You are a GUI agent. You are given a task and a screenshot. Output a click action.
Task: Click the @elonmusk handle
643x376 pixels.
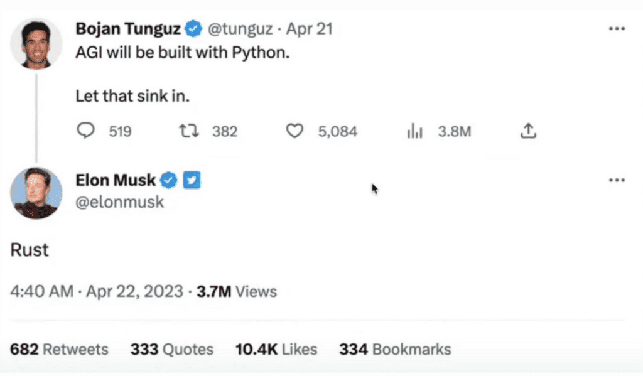click(119, 202)
